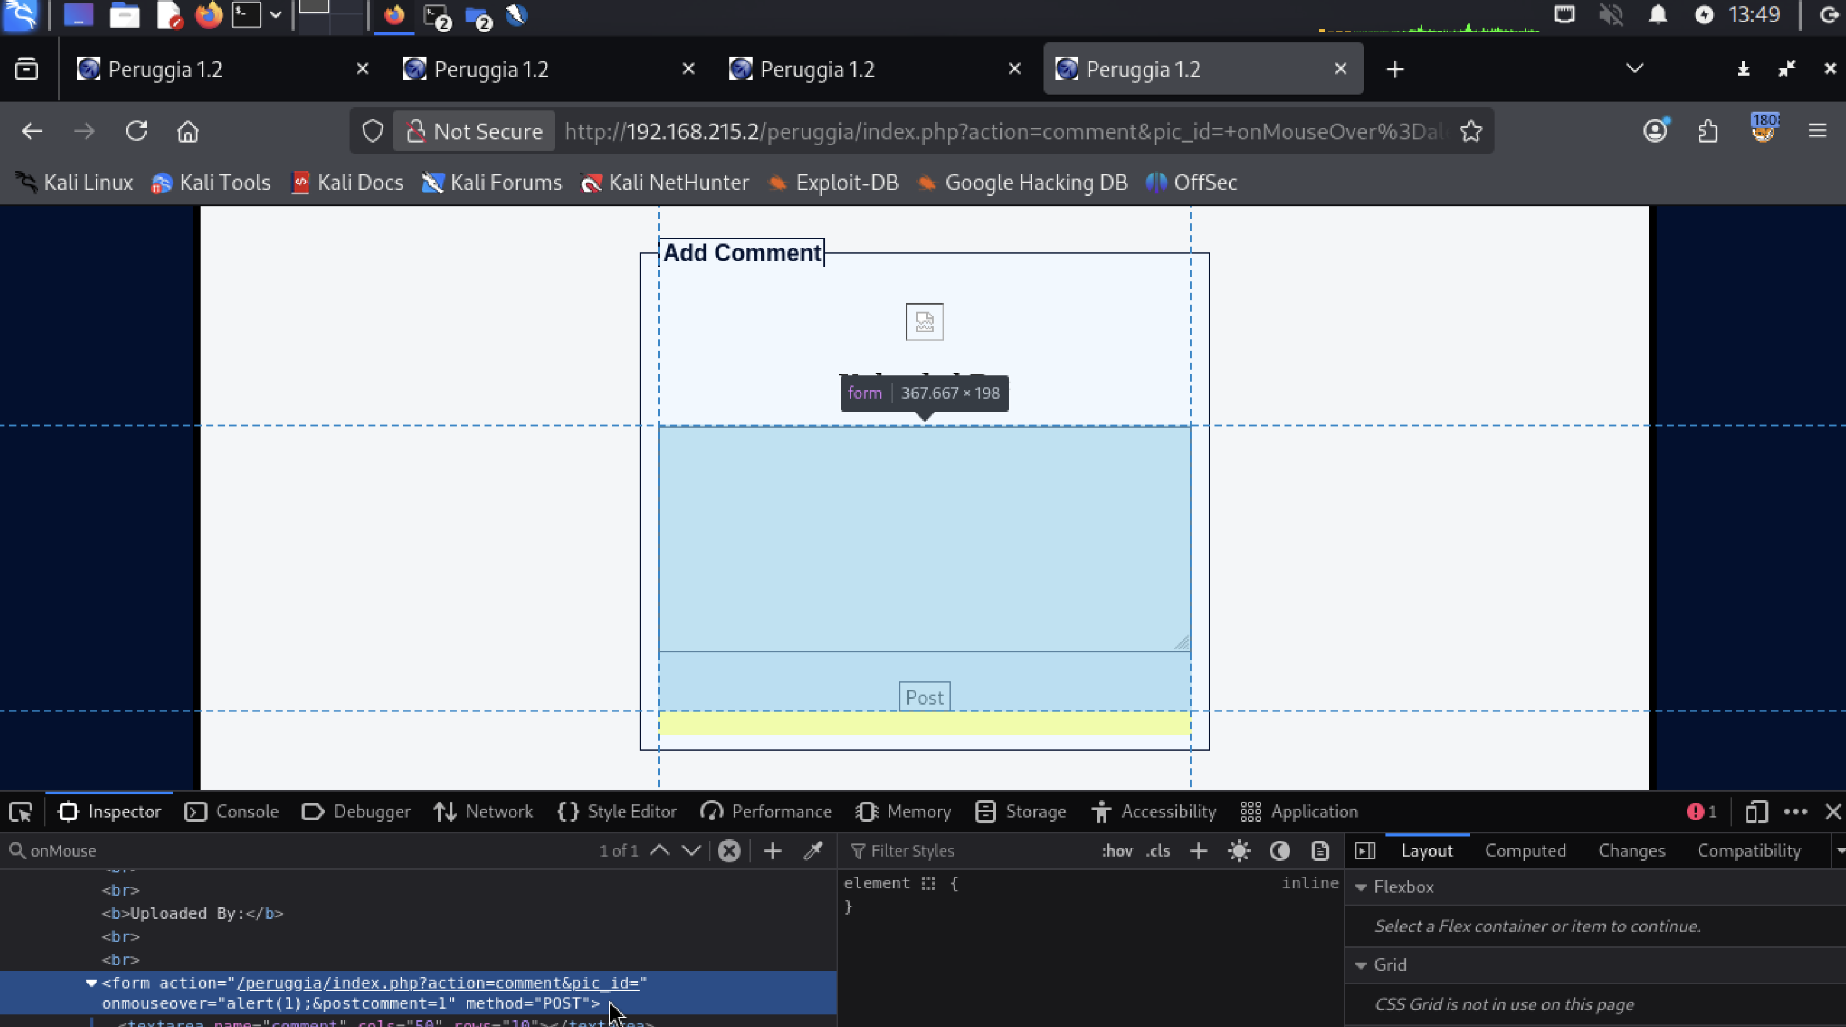Collapse the form element tree node
Screen dimensions: 1846x1027
pos(91,983)
